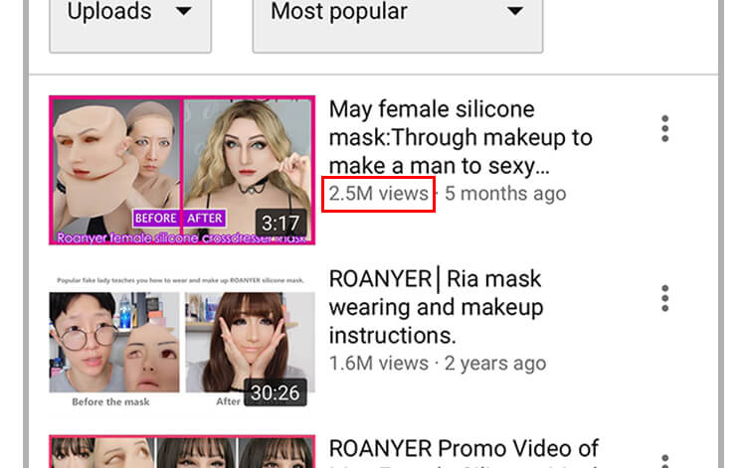This screenshot has width=746, height=468.
Task: Play the ROANYER Promo Video thumbnail
Action: tap(182, 451)
